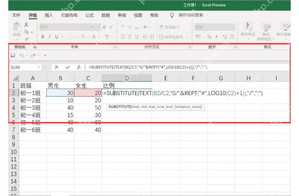
Task: Click the Copy icon in clipboard group
Action: click(x=27, y=32)
